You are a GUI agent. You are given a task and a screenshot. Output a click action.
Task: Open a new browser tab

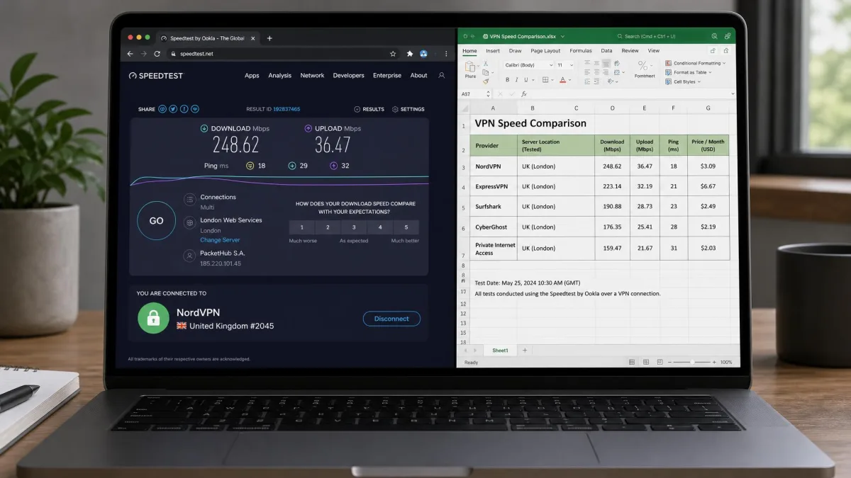[x=269, y=38]
